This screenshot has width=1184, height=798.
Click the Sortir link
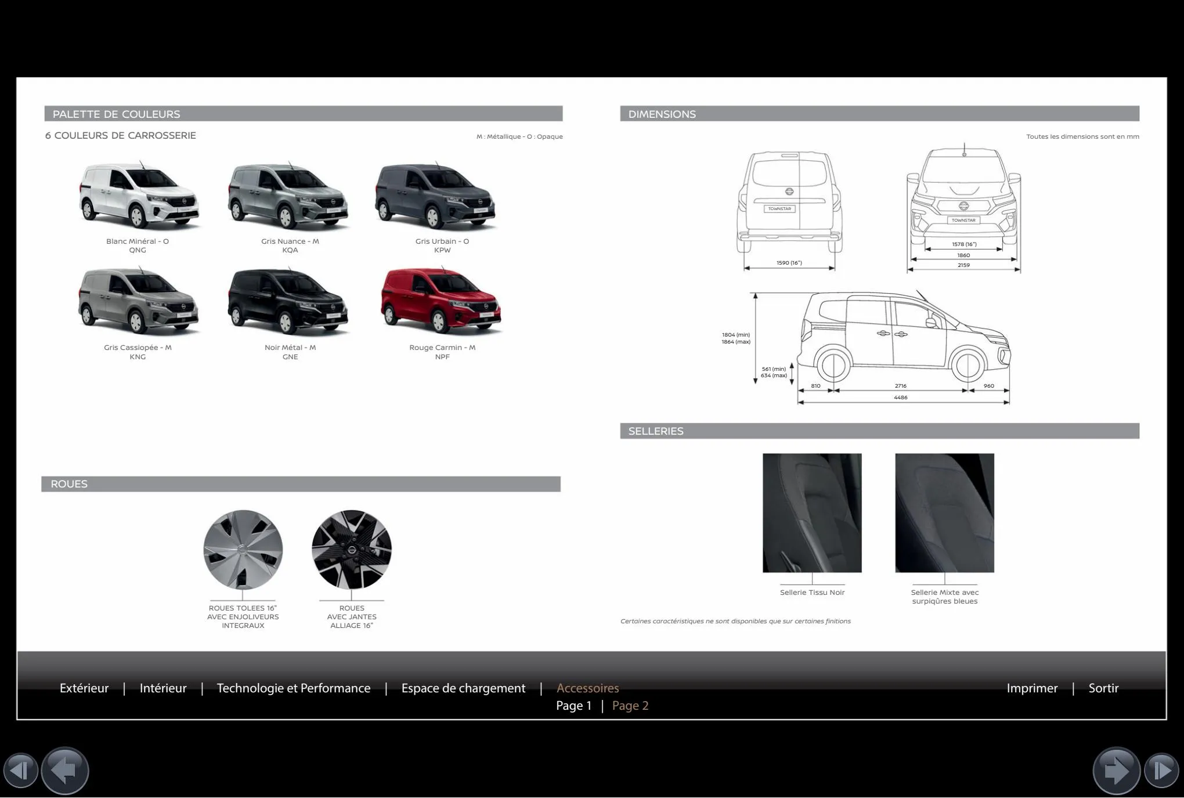pos(1103,688)
